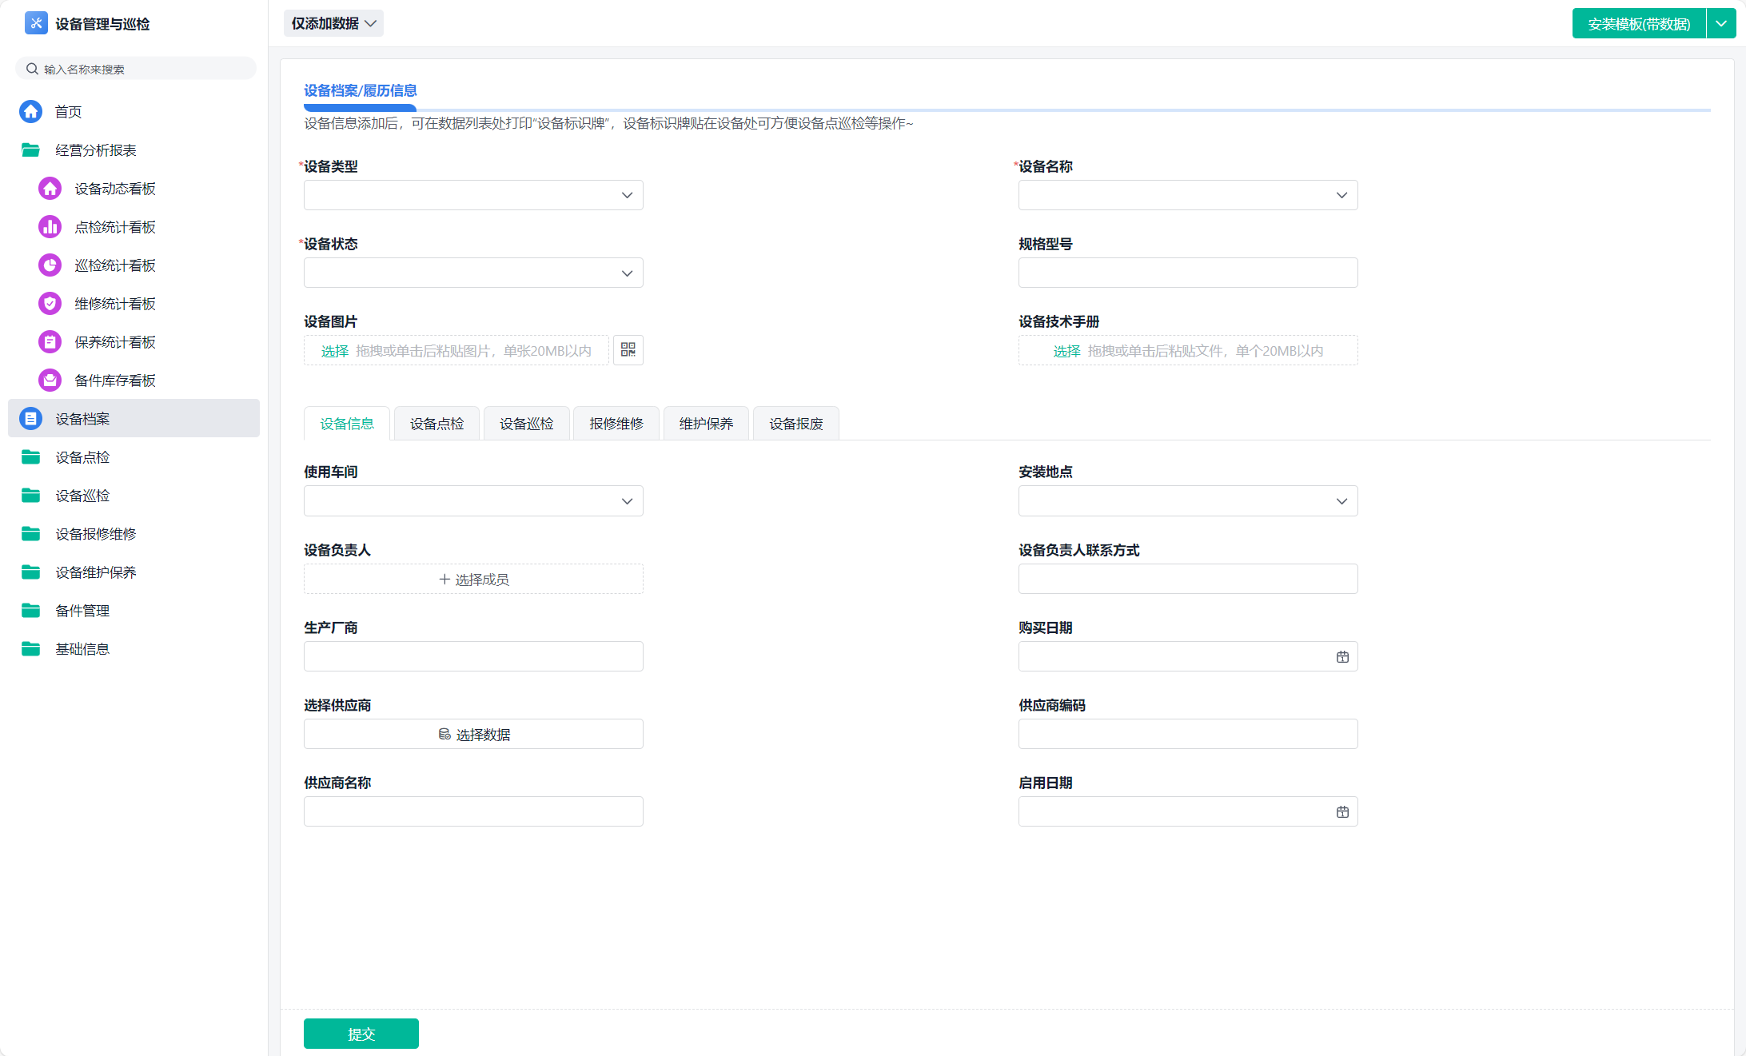Open the 设备动态看板 dashboard icon in sidebar
The width and height of the screenshot is (1746, 1056).
(50, 189)
